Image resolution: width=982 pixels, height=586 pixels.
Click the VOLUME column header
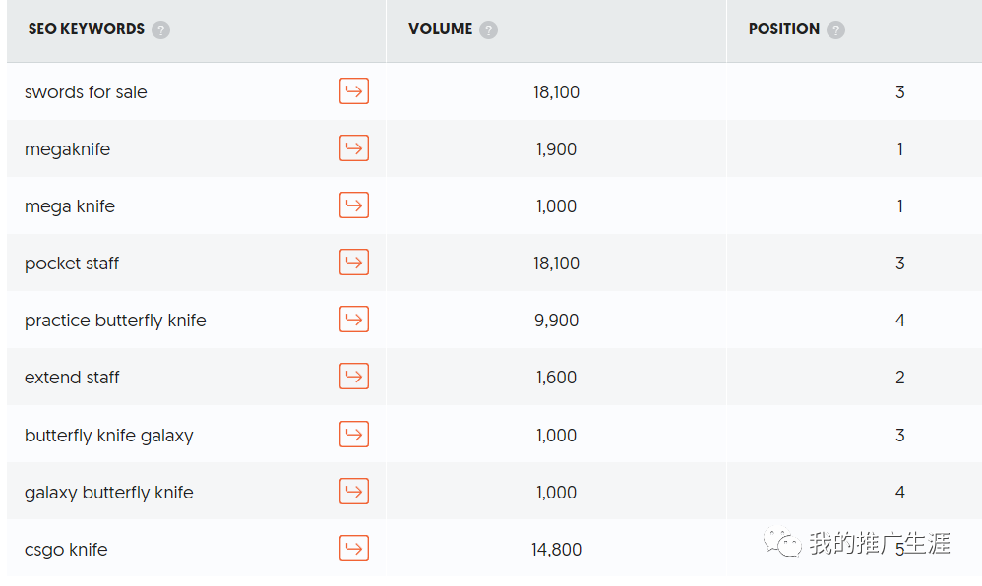click(x=441, y=29)
